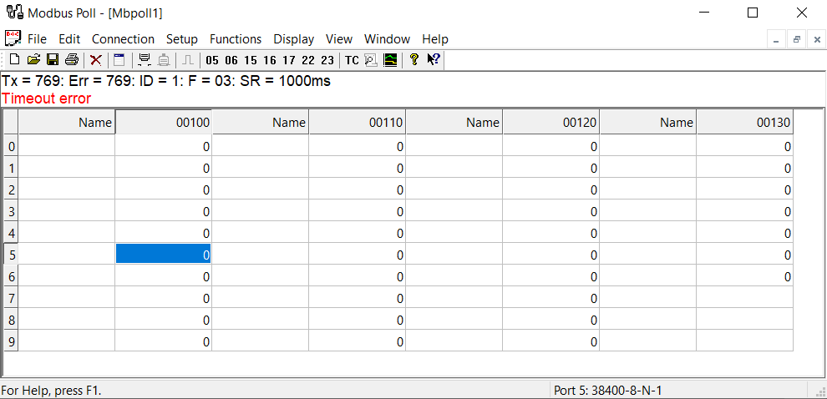Click the highlighted cell in row 5
The height and width of the screenshot is (399, 827).
(163, 255)
